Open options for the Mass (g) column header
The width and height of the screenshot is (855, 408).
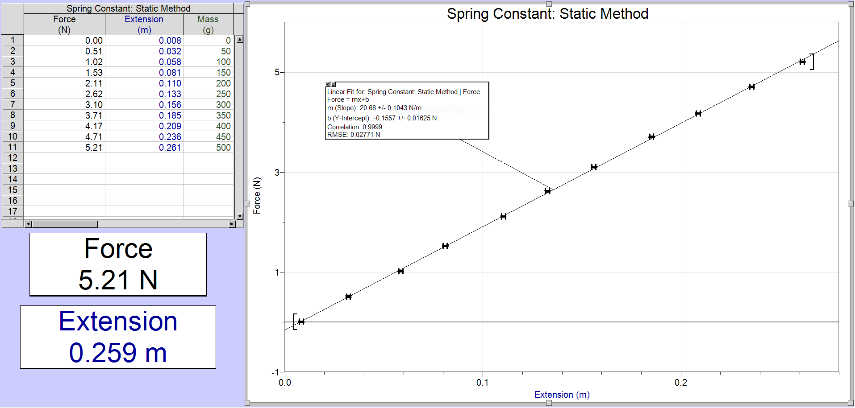tap(208, 24)
